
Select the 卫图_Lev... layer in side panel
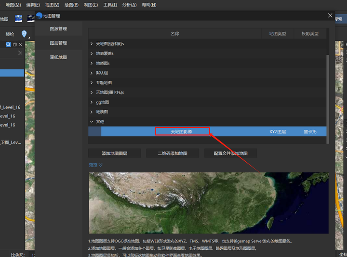pyautogui.click(x=11, y=142)
